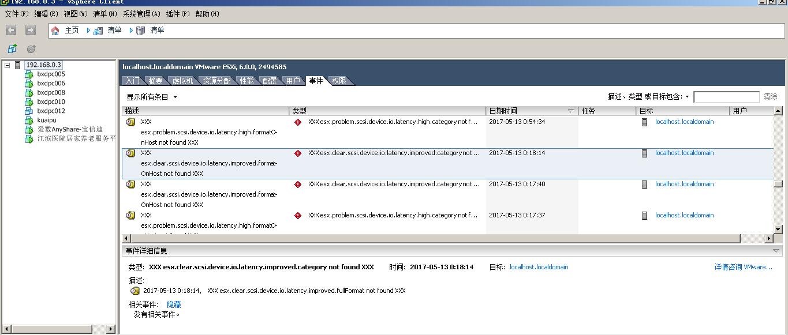The width and height of the screenshot is (788, 335).
Task: Click the create new virtual machine icon
Action: [x=12, y=49]
